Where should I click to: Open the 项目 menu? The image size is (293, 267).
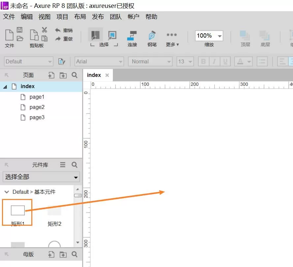(62, 17)
